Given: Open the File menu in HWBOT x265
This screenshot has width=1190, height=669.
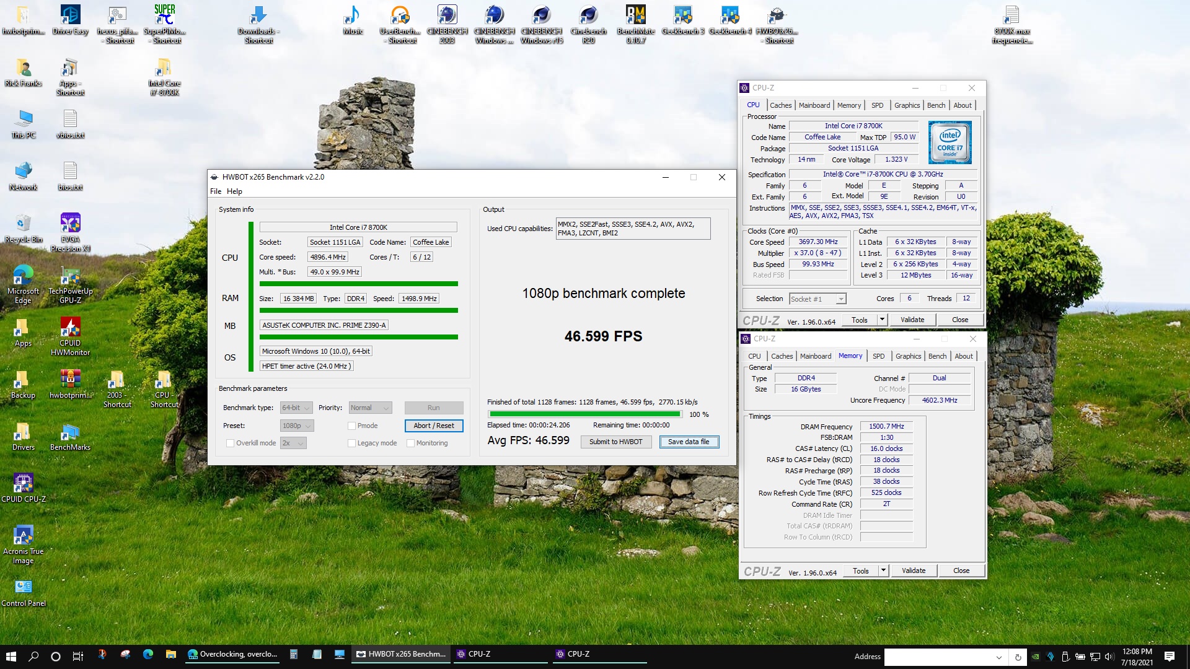Looking at the screenshot, I should pos(216,191).
